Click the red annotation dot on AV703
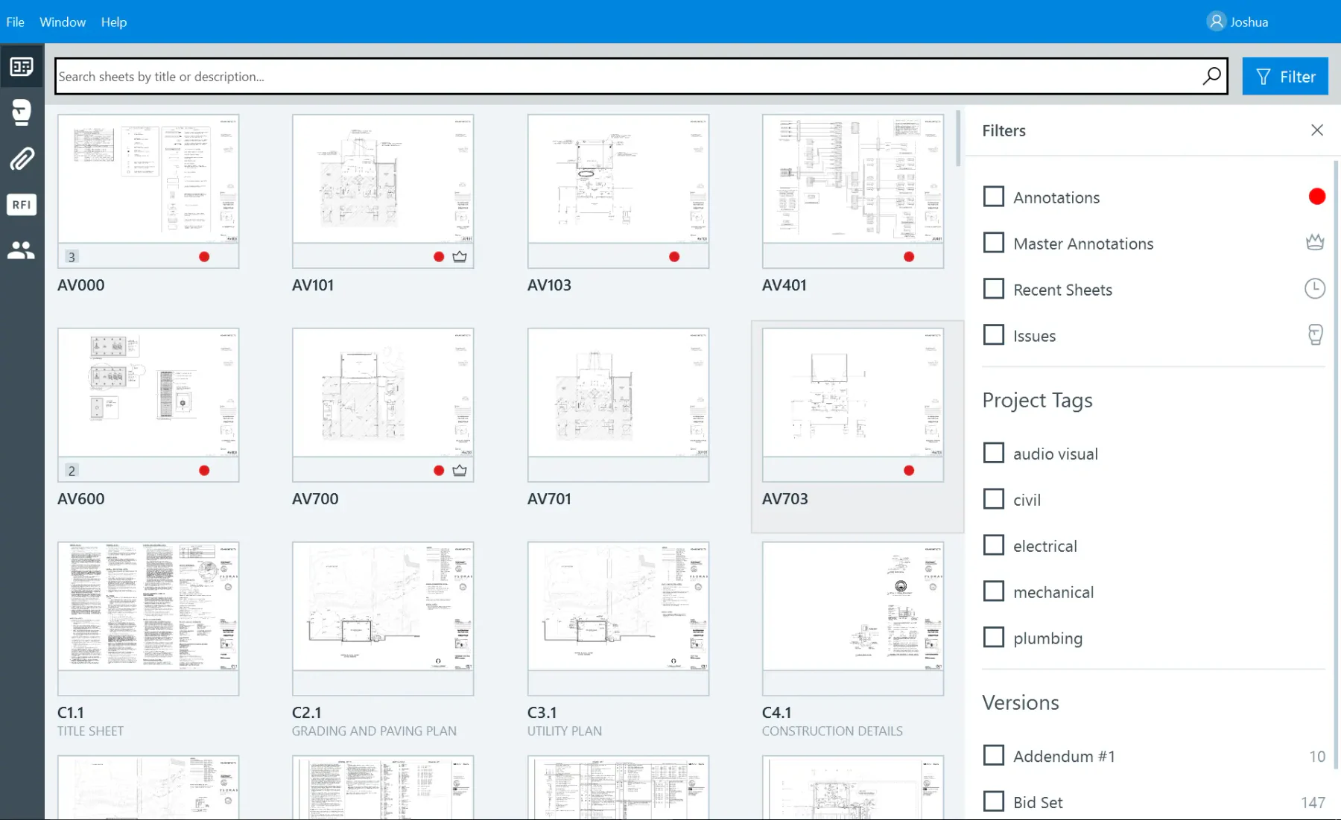Screen dimensions: 1341x820 909,471
